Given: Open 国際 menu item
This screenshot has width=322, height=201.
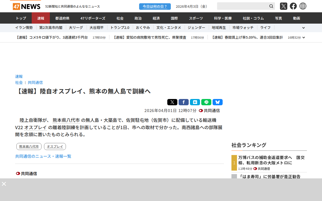Looking at the screenshot, I should (174, 18).
